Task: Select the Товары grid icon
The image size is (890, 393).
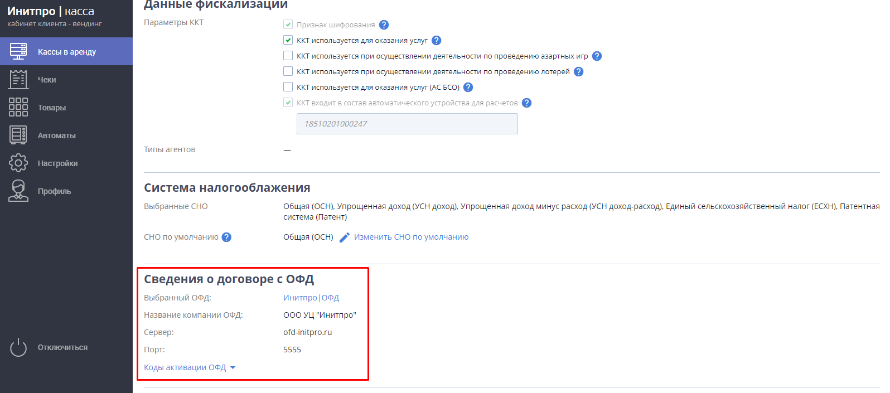Action: click(x=18, y=107)
